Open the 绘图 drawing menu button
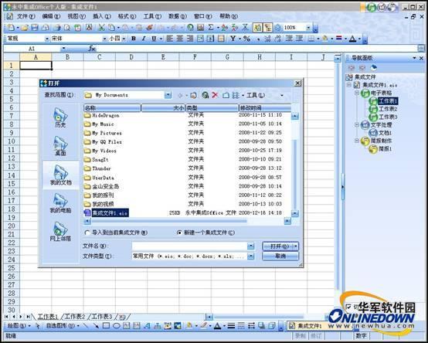The height and width of the screenshot is (343, 428). [x=19, y=325]
